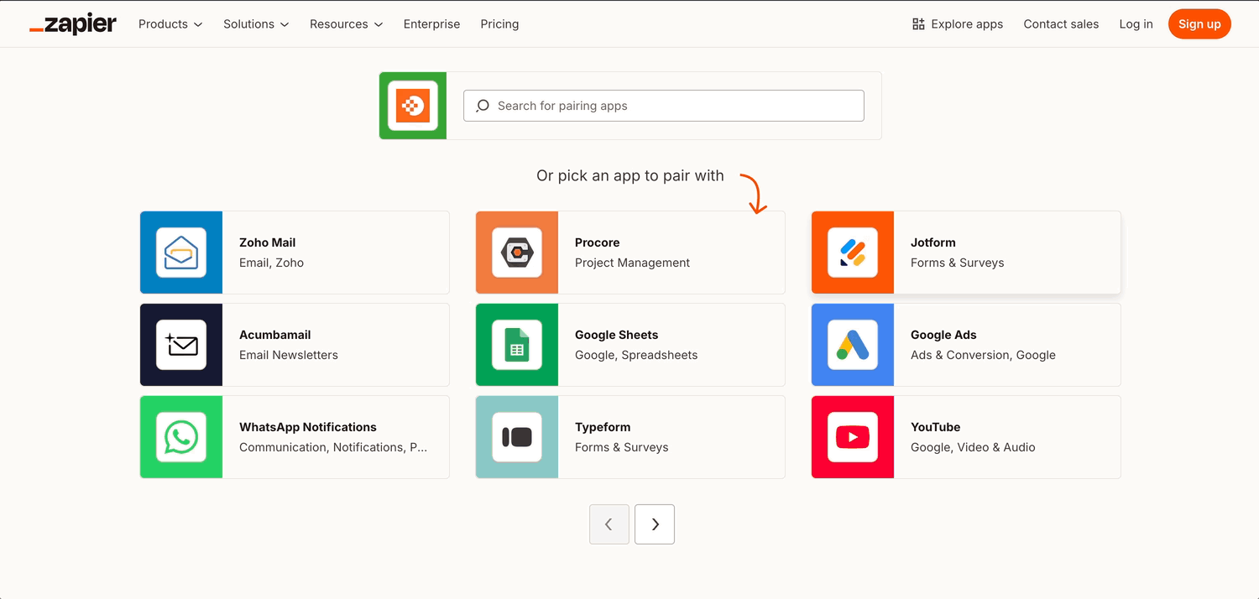
Task: Open the Solutions dropdown menu
Action: tap(256, 24)
